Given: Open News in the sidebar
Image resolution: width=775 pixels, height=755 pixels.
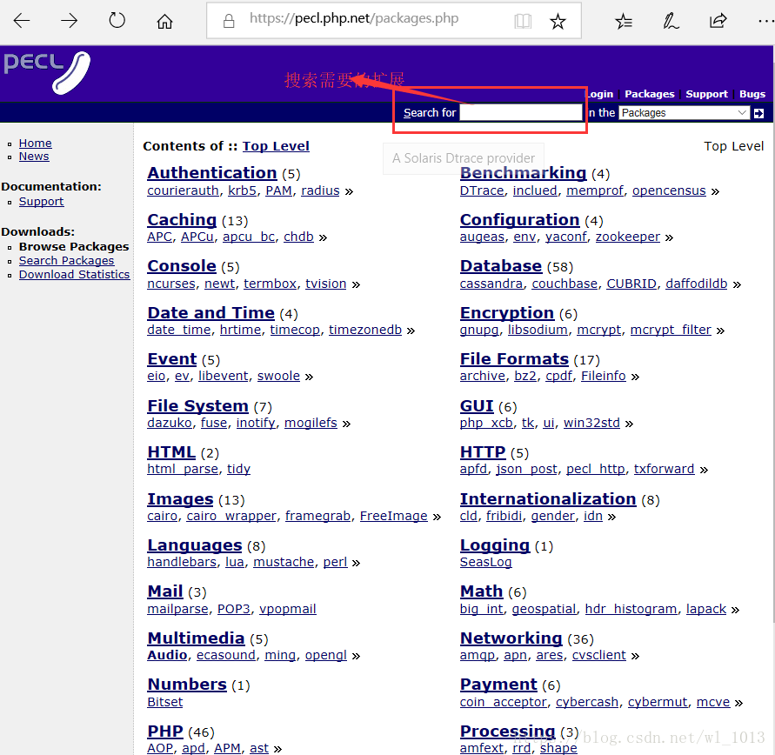Looking at the screenshot, I should [x=34, y=157].
